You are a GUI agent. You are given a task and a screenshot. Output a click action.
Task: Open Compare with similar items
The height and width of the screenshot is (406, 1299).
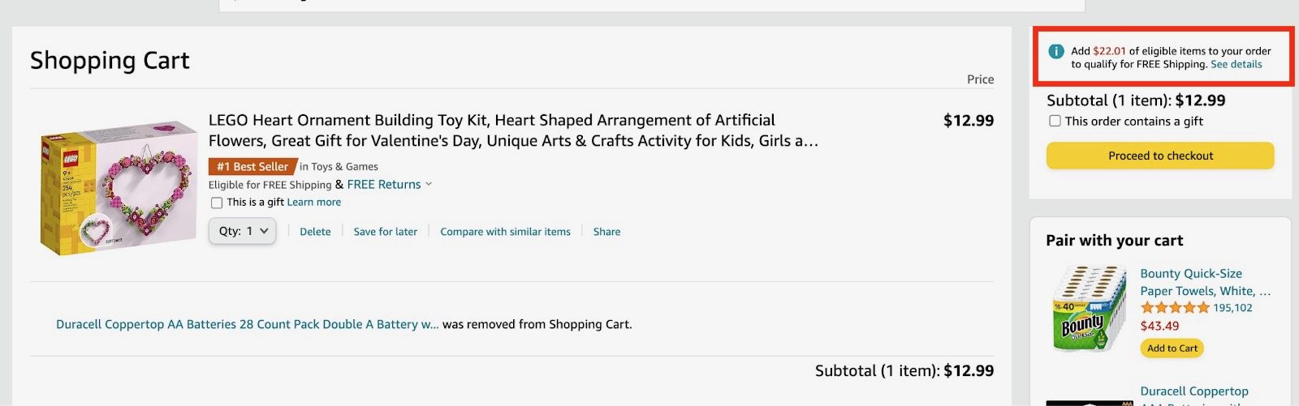(505, 232)
